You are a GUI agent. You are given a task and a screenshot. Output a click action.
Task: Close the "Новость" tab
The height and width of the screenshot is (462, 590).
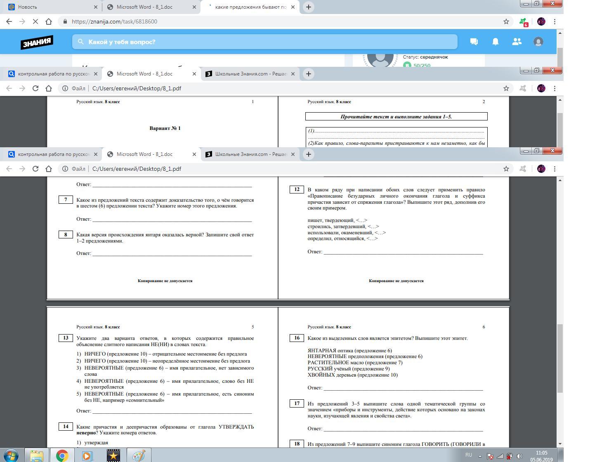96,7
